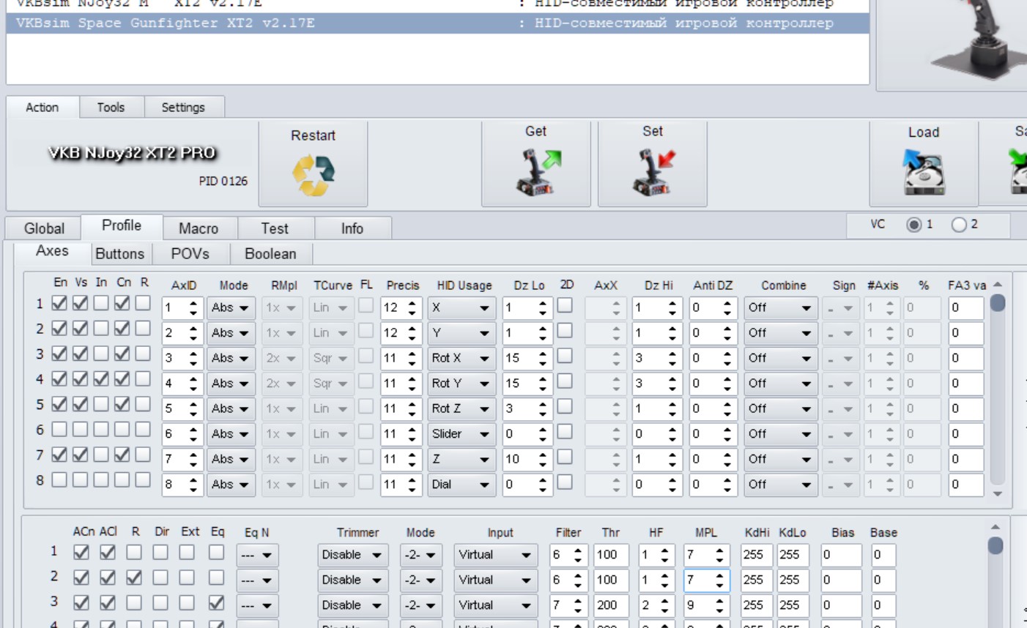Click the Base field in lower row 1
Image resolution: width=1027 pixels, height=628 pixels.
pos(883,556)
